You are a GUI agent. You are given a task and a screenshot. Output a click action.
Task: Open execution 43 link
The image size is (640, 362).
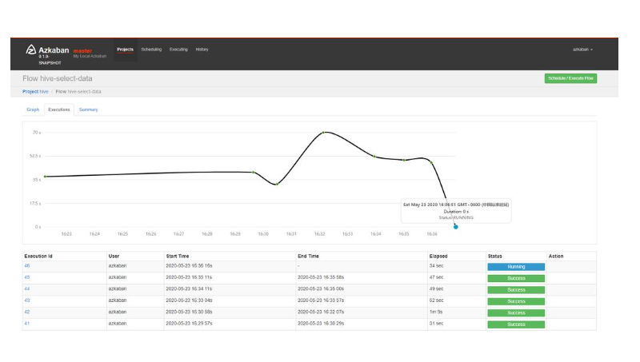pos(27,300)
